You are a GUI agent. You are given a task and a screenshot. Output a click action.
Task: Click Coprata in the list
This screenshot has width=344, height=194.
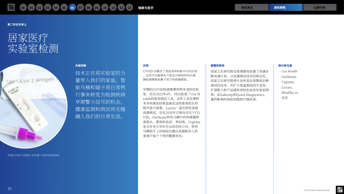[x=288, y=82]
